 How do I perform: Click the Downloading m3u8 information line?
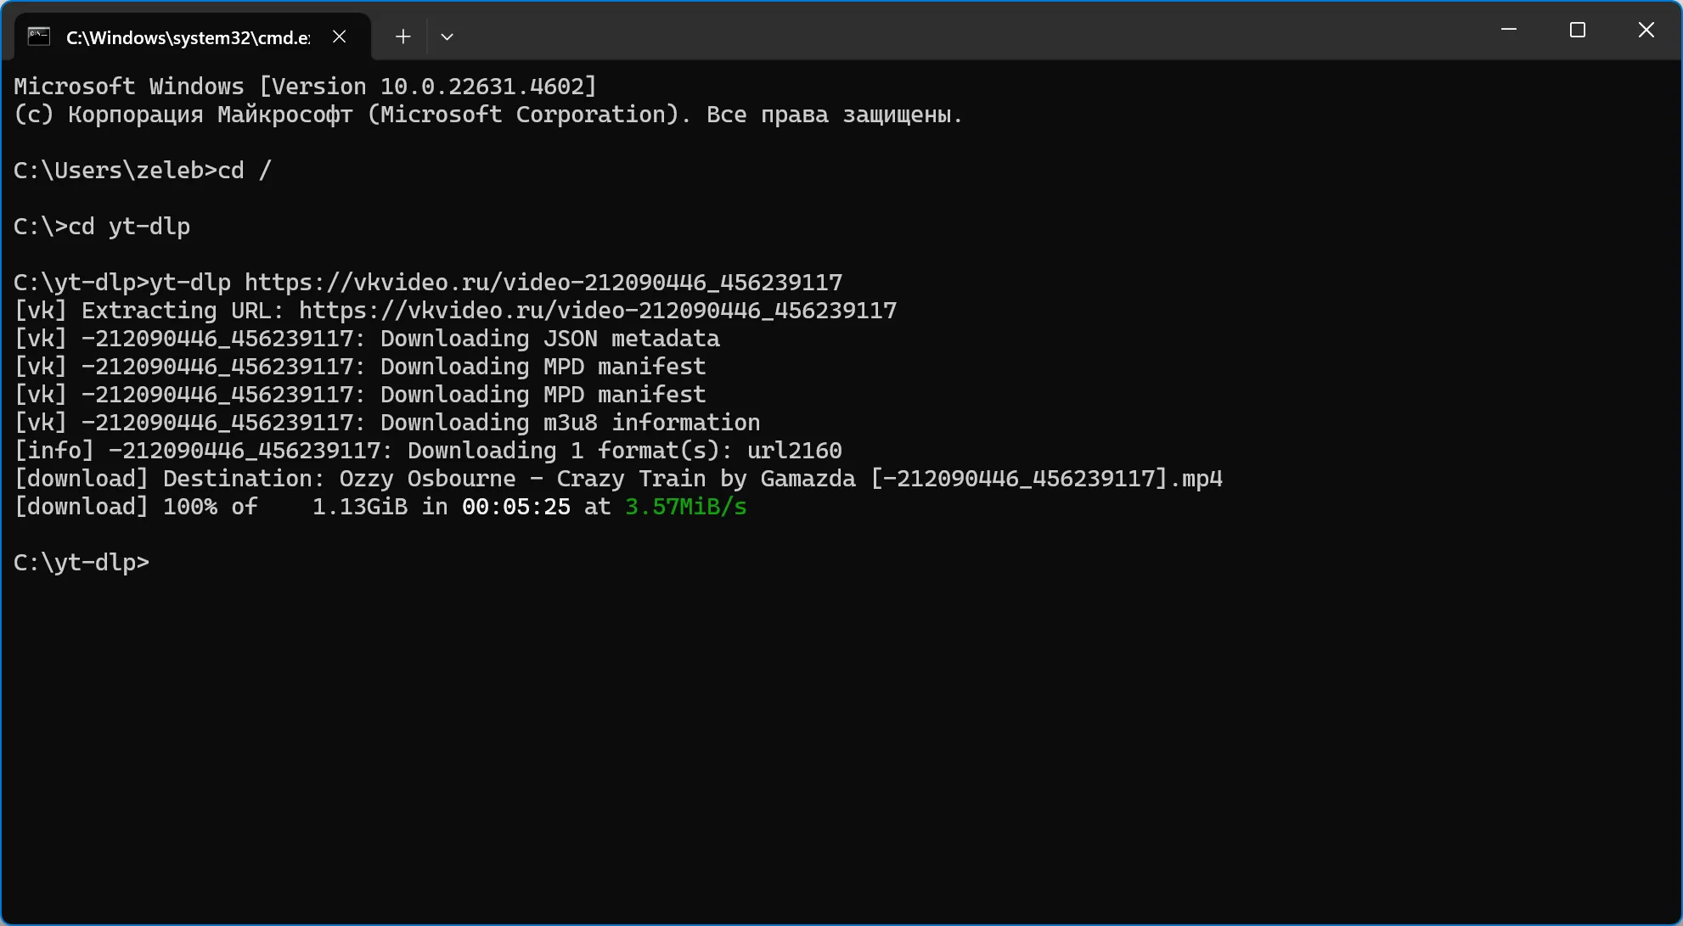coord(387,422)
